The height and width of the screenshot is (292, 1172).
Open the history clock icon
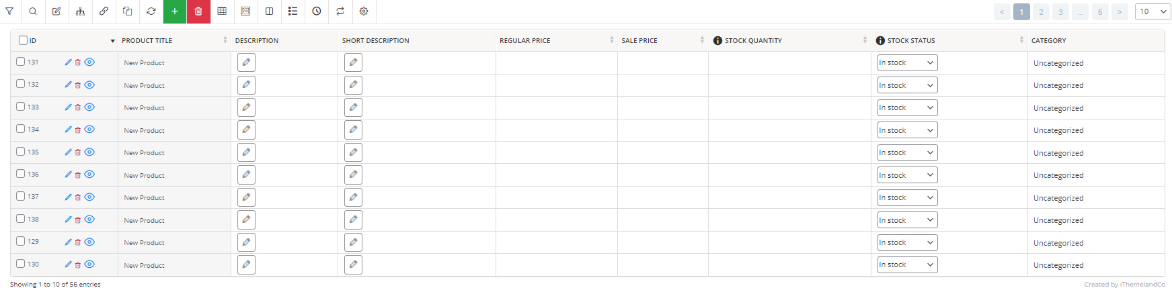click(x=317, y=11)
